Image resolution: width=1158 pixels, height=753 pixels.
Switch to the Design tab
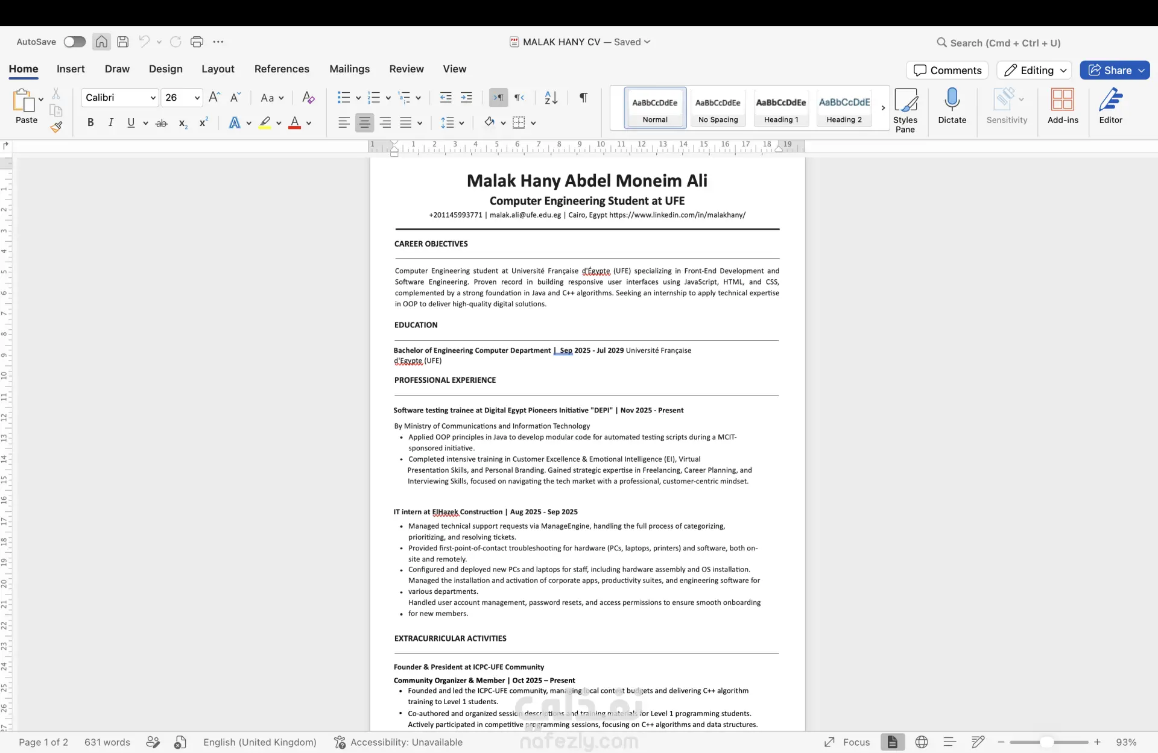[x=165, y=69]
